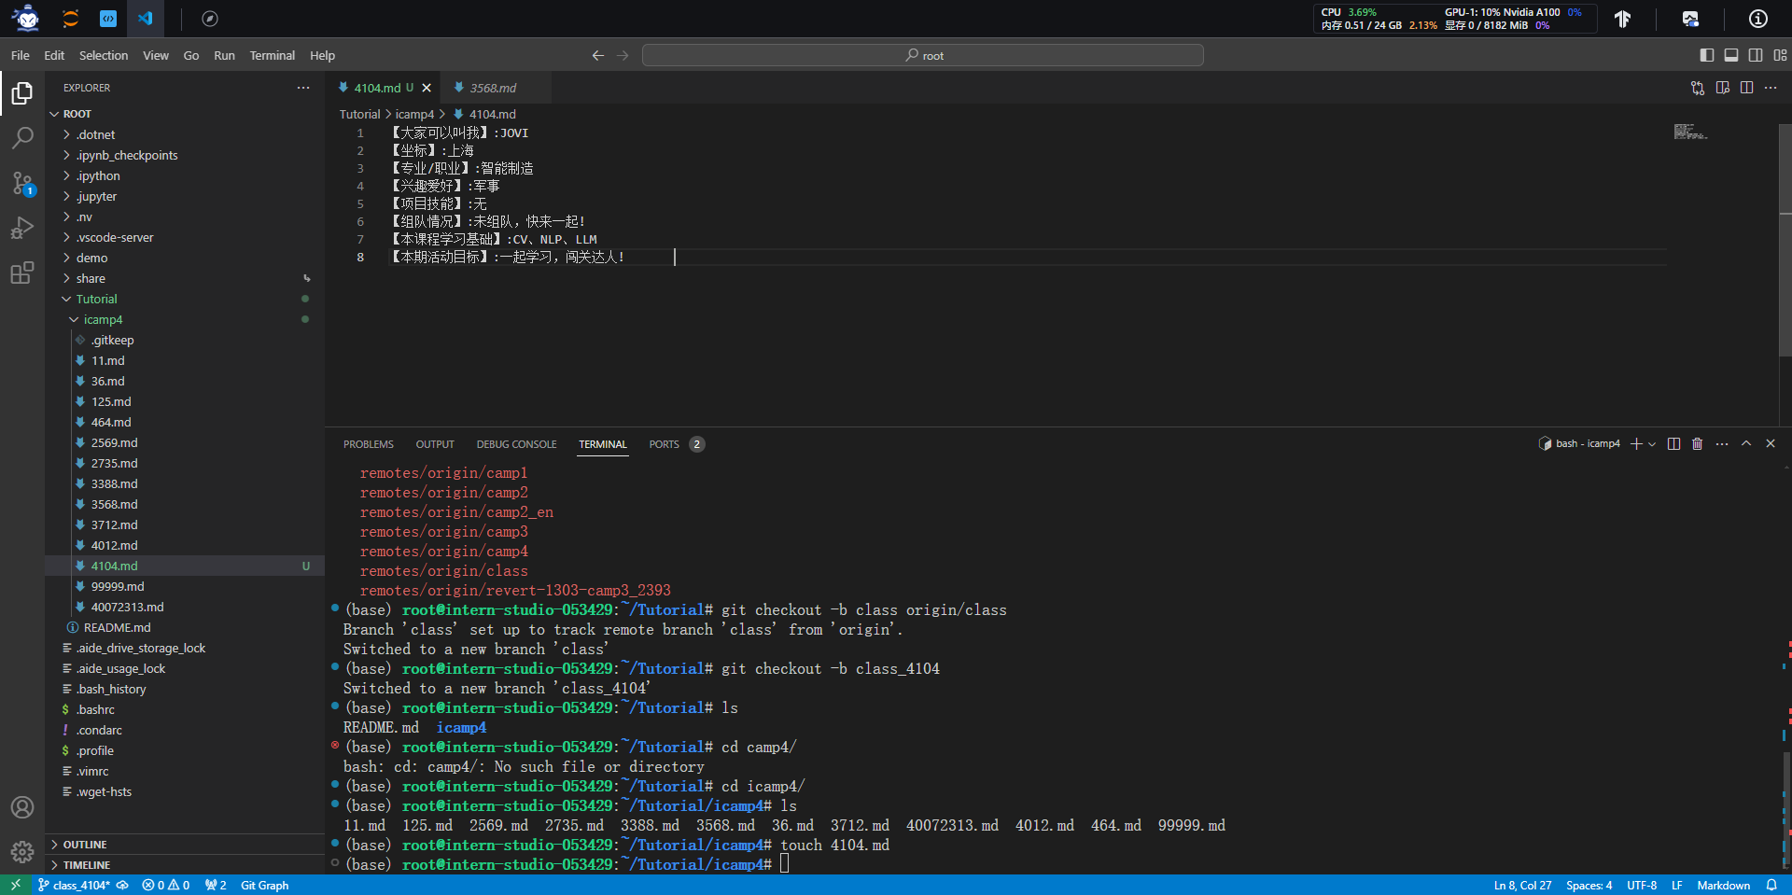Click the info icon at top right
Viewport: 1792px width, 895px height.
[1757, 19]
